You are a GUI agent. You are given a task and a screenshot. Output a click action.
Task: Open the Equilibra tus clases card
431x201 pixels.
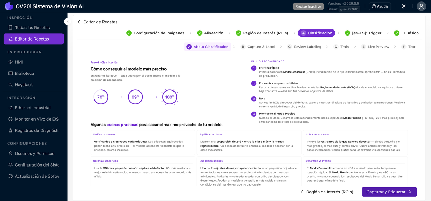249,142
